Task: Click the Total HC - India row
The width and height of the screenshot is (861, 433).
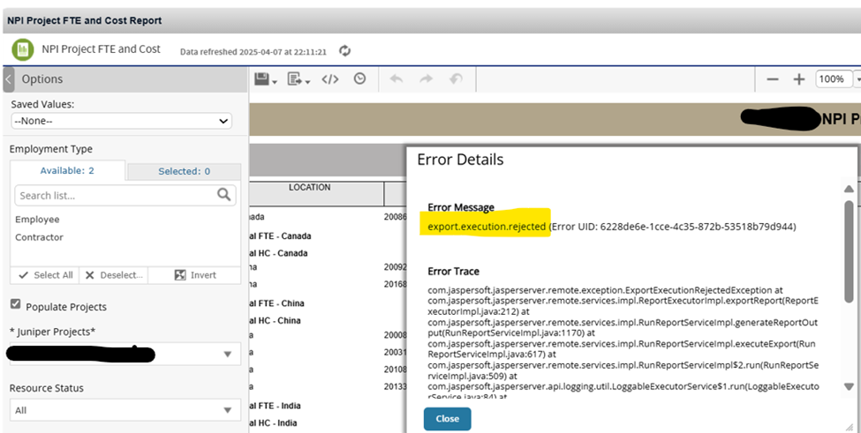Action: pos(273,422)
